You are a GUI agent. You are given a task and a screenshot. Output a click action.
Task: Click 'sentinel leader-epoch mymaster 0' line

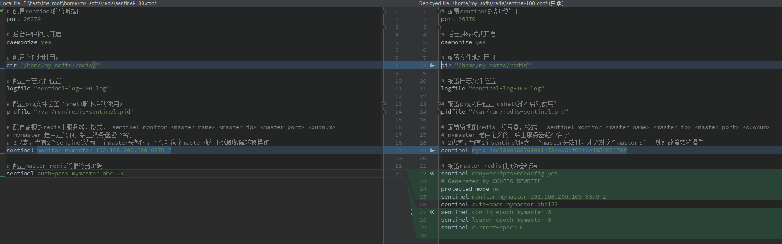[x=496, y=220]
